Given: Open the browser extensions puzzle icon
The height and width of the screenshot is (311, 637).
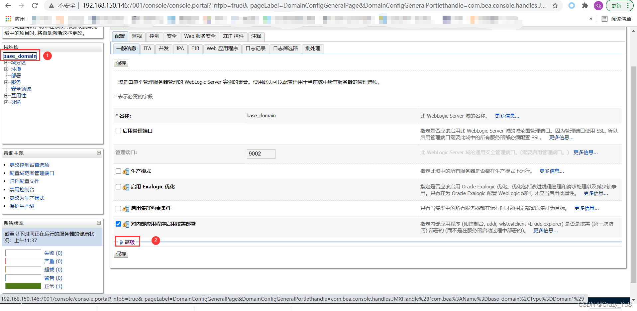Looking at the screenshot, I should (585, 6).
